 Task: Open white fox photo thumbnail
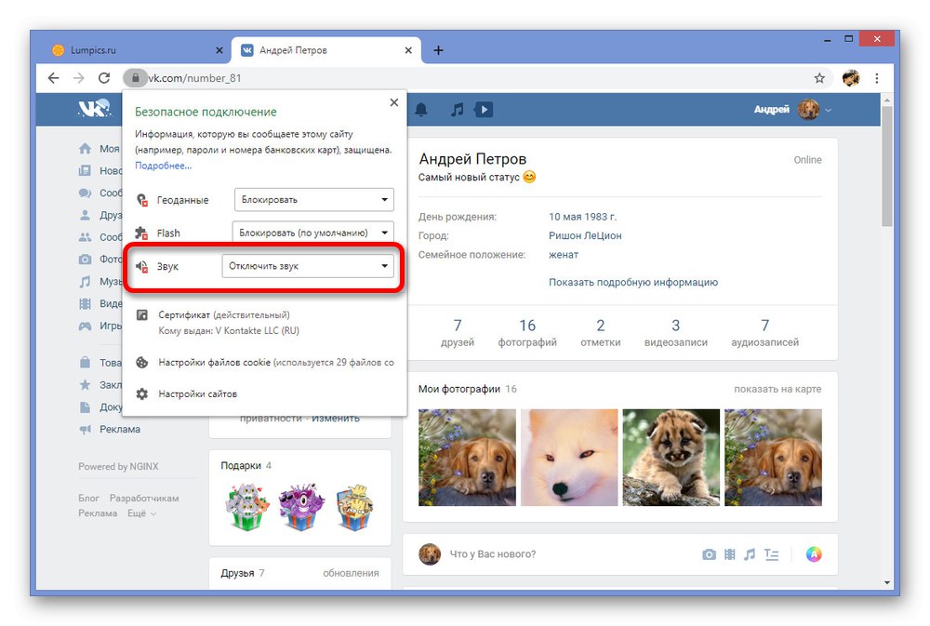pos(569,458)
